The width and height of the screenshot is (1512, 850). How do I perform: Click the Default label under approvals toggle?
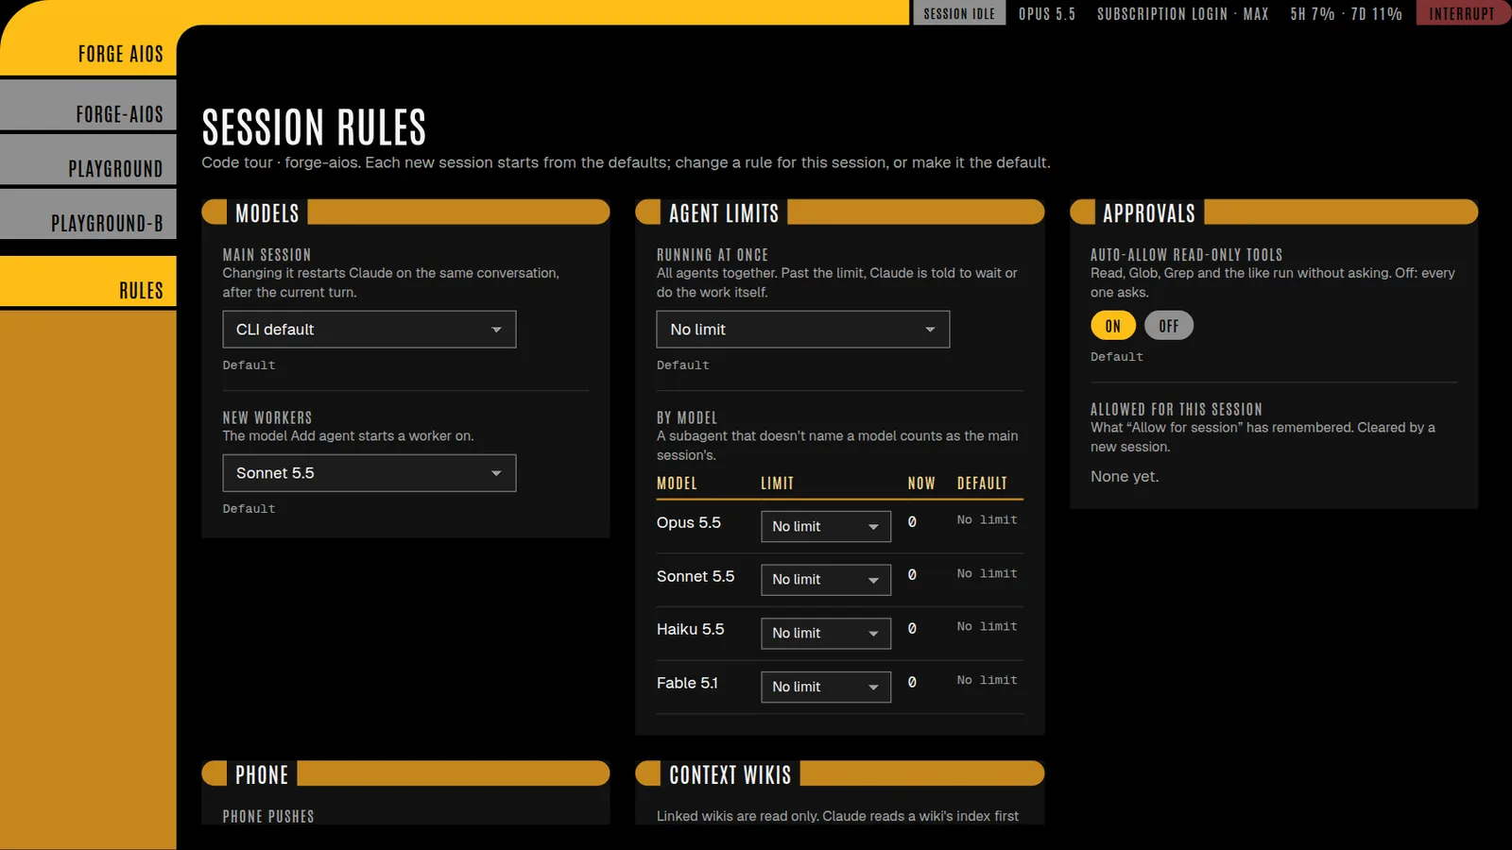coord(1117,357)
